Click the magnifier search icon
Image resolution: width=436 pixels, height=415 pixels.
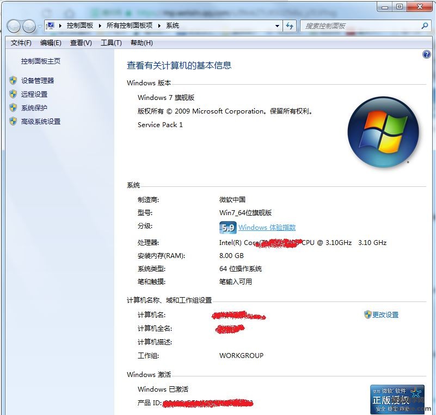pyautogui.click(x=425, y=26)
